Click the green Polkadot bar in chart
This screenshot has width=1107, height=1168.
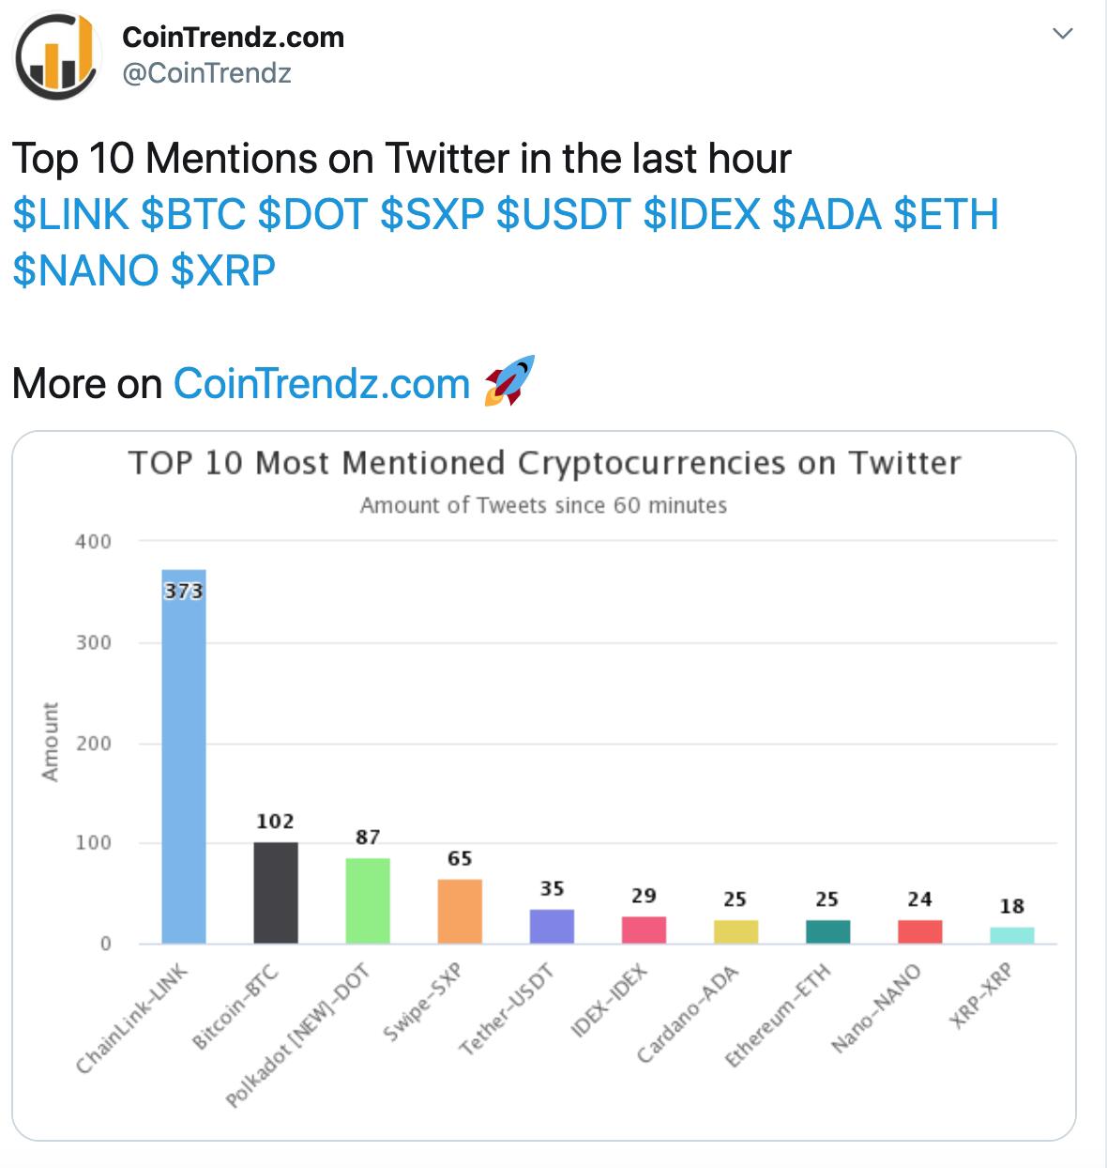368,900
